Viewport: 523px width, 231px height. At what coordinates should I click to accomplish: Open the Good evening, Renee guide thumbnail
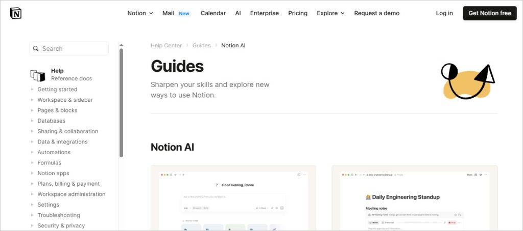pyautogui.click(x=233, y=198)
